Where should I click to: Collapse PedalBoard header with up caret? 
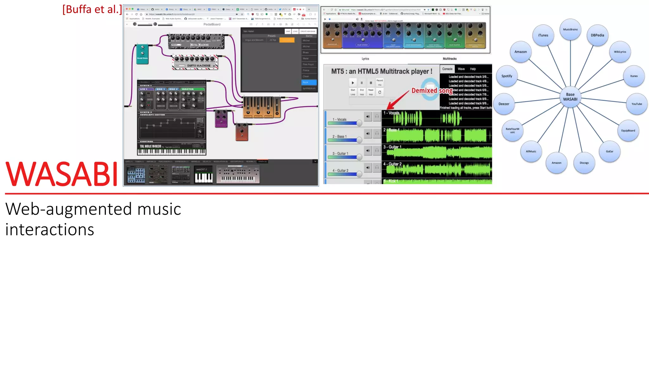(x=127, y=24)
